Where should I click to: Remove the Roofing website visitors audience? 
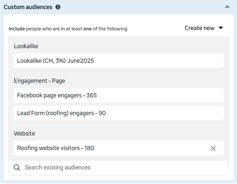coord(213,148)
